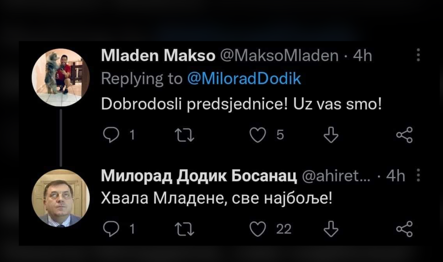Screen dimensions: 443x262
Task: Downvote Mladen Makso's reply
Action: (x=331, y=135)
